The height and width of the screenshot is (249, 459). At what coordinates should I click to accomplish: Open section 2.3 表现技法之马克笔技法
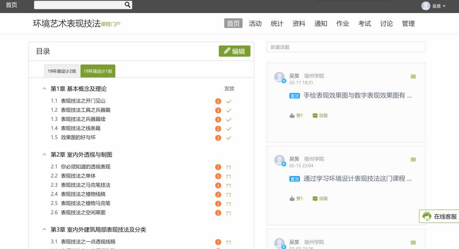click(85, 185)
